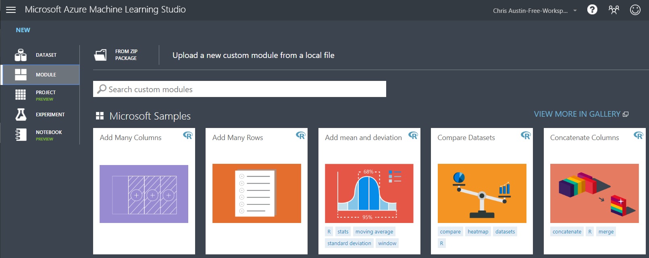Click the R icon on Add Many Rows
The height and width of the screenshot is (258, 649).
click(301, 135)
